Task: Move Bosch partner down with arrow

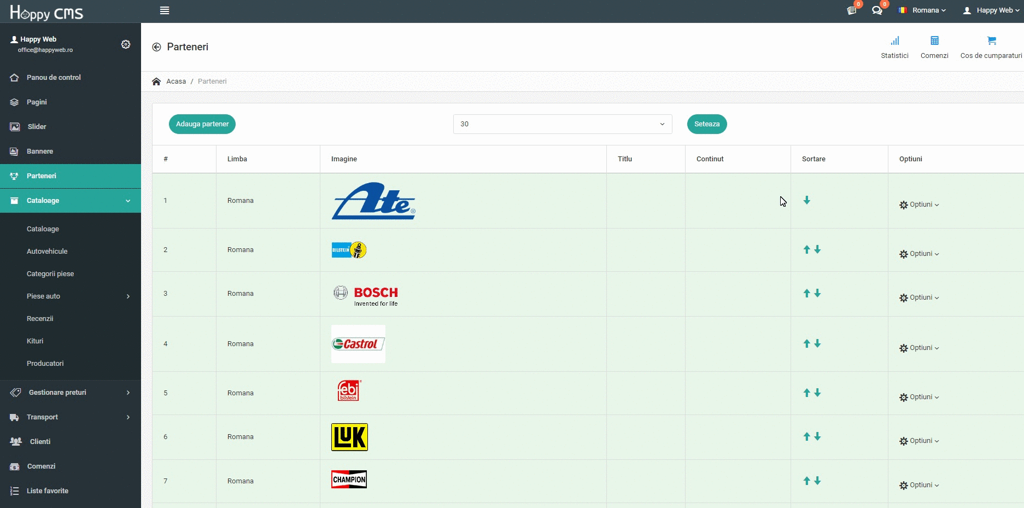Action: click(817, 293)
